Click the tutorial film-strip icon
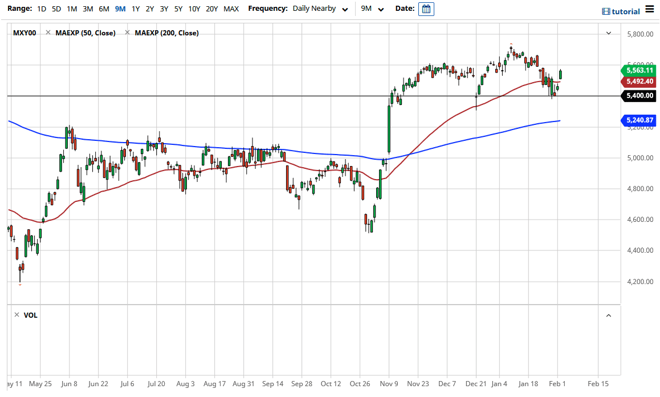Image resolution: width=660 pixels, height=397 pixels. tap(605, 10)
